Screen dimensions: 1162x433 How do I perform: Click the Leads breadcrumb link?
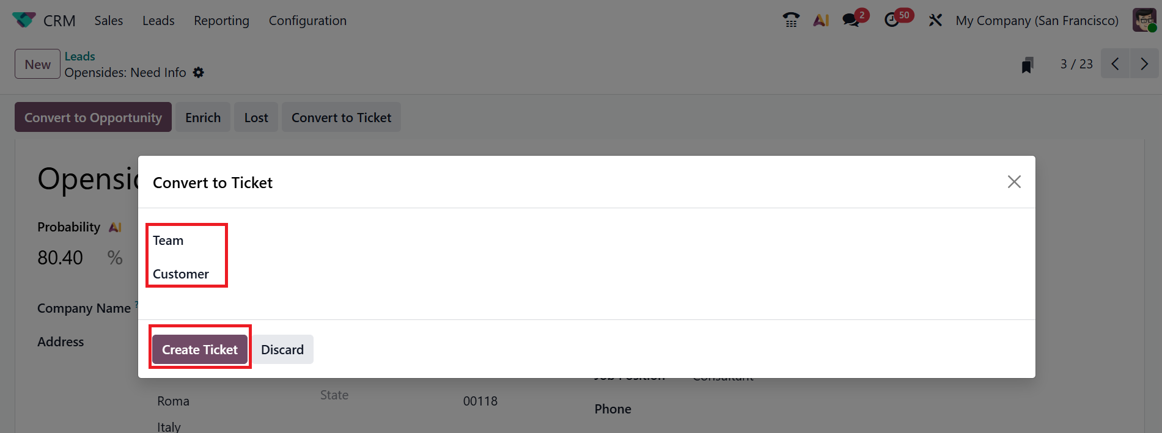[79, 56]
